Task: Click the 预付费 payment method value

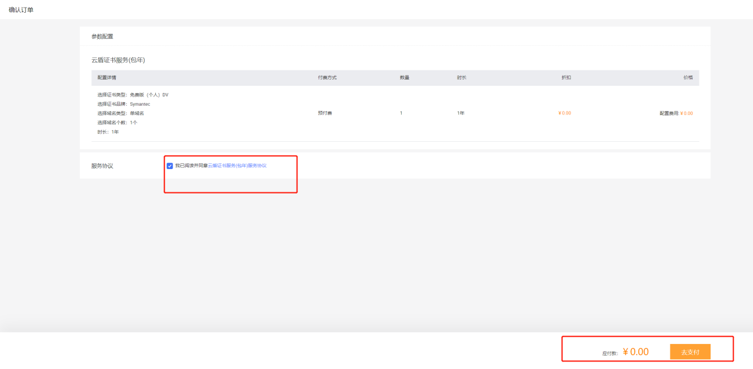Action: point(324,113)
